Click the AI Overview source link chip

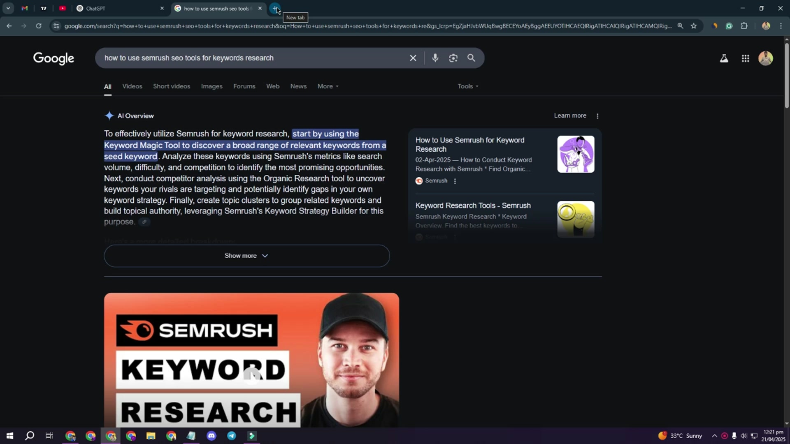click(x=144, y=222)
